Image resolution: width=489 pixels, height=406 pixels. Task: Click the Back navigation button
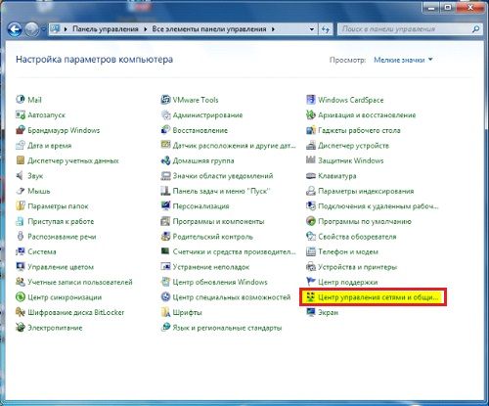pyautogui.click(x=15, y=29)
